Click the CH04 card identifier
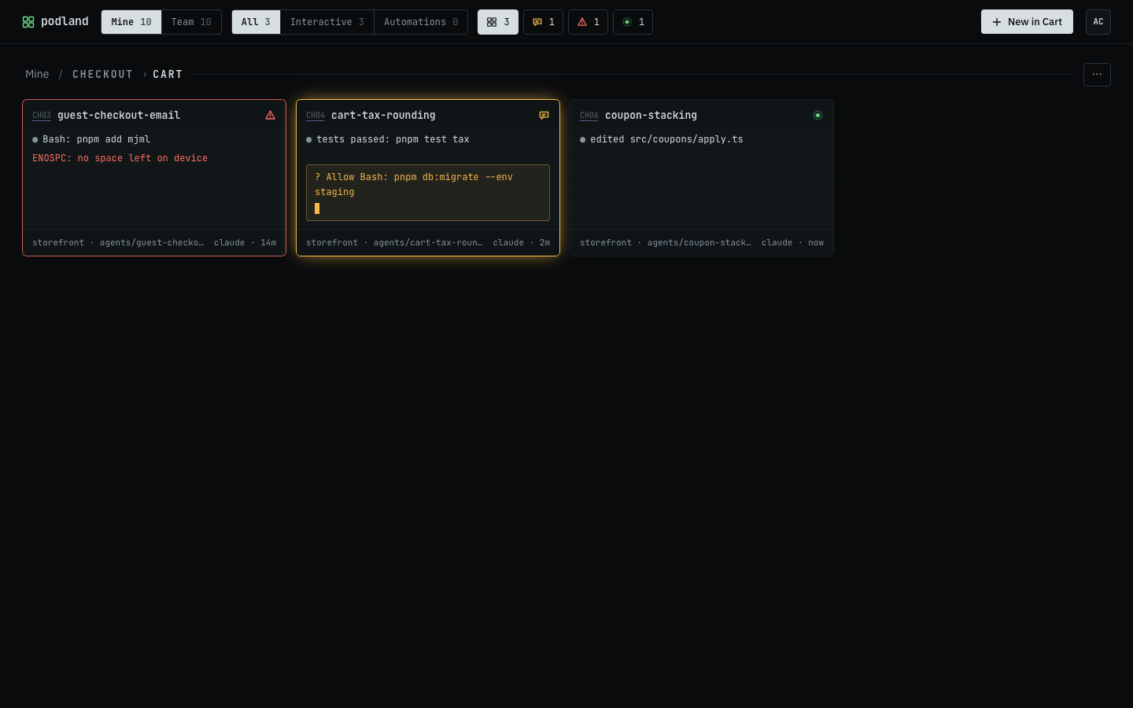 (316, 116)
